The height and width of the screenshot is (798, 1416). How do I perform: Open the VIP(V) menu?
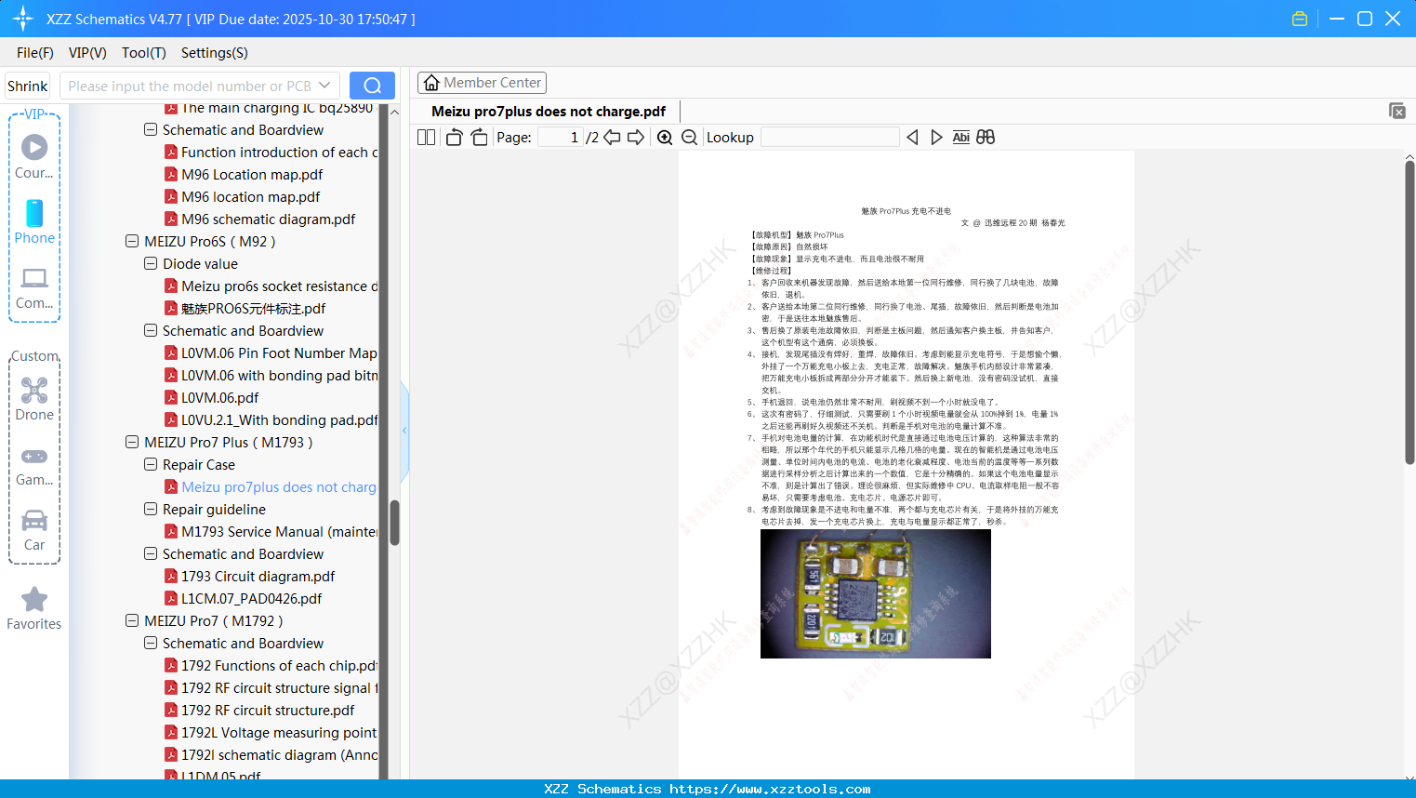[x=87, y=53]
